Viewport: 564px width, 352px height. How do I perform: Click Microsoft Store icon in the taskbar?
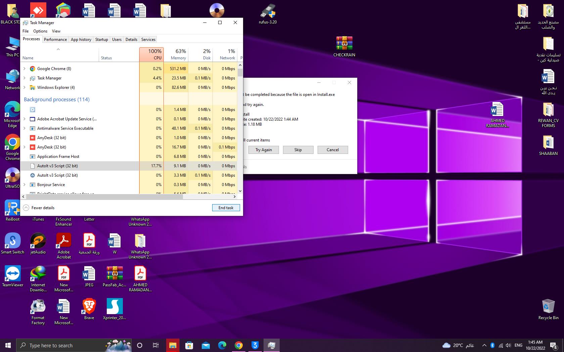coord(189,345)
